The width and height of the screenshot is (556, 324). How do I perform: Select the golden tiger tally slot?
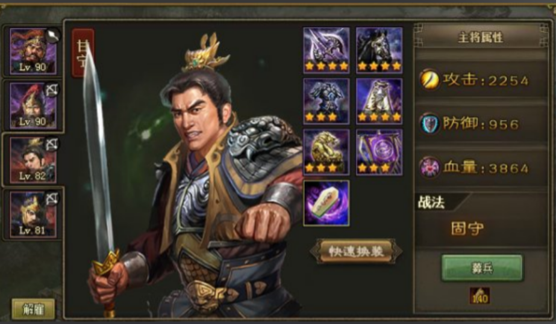click(326, 152)
